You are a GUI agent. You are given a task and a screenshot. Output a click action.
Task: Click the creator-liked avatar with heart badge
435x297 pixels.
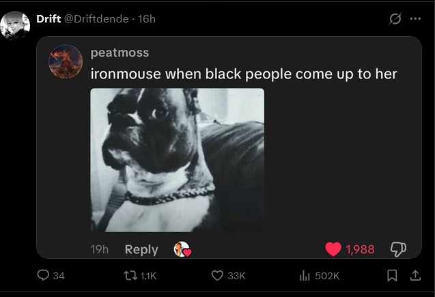[182, 249]
